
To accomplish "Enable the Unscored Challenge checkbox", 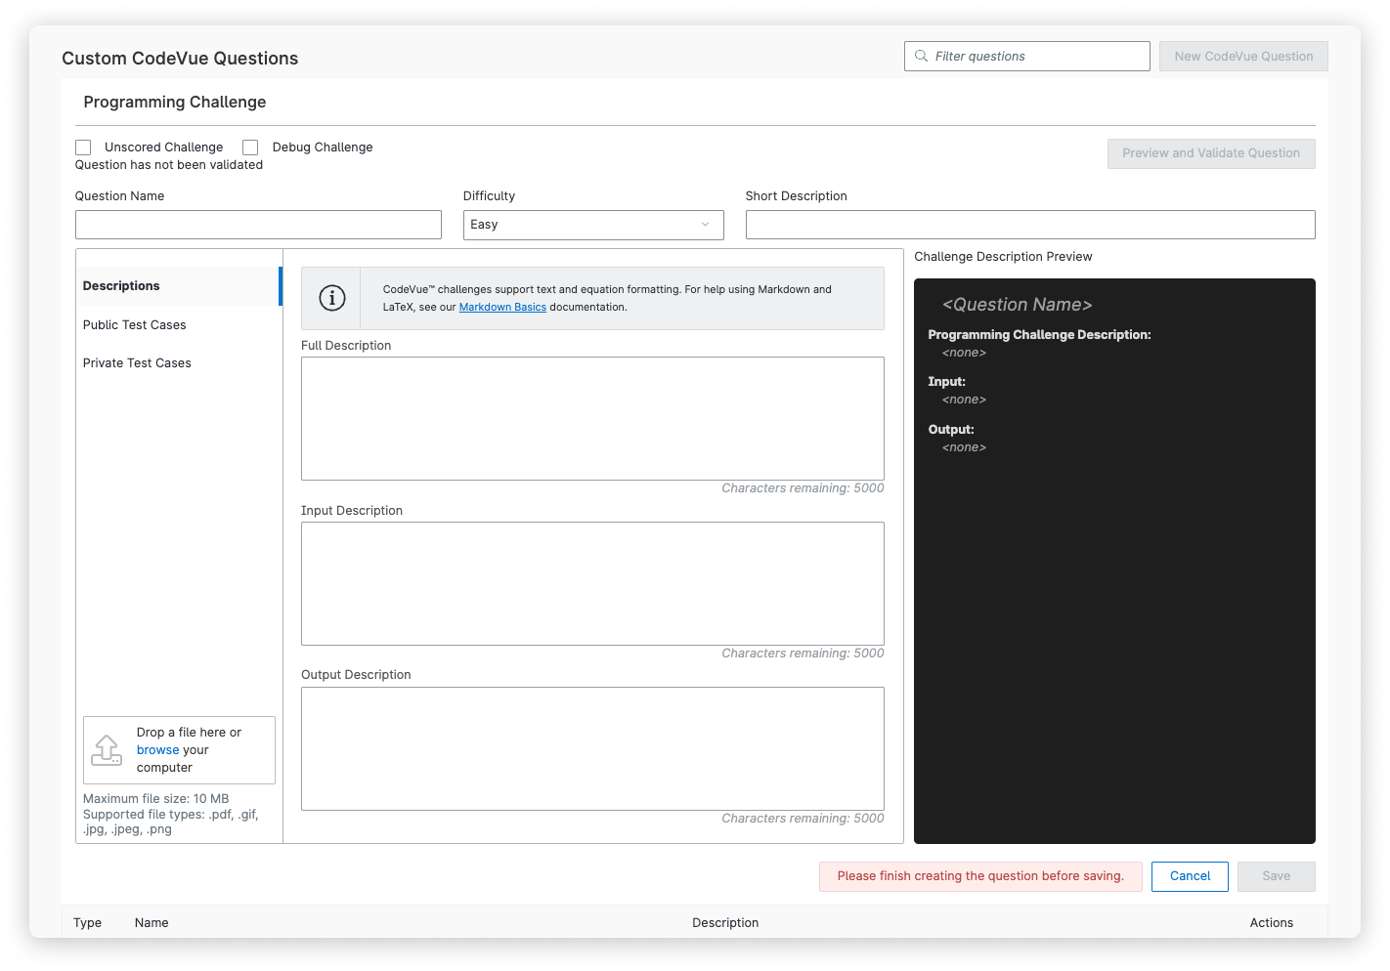I will tap(83, 148).
